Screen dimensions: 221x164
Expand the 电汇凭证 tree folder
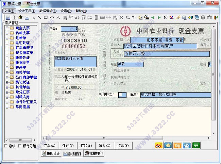pos(7,43)
